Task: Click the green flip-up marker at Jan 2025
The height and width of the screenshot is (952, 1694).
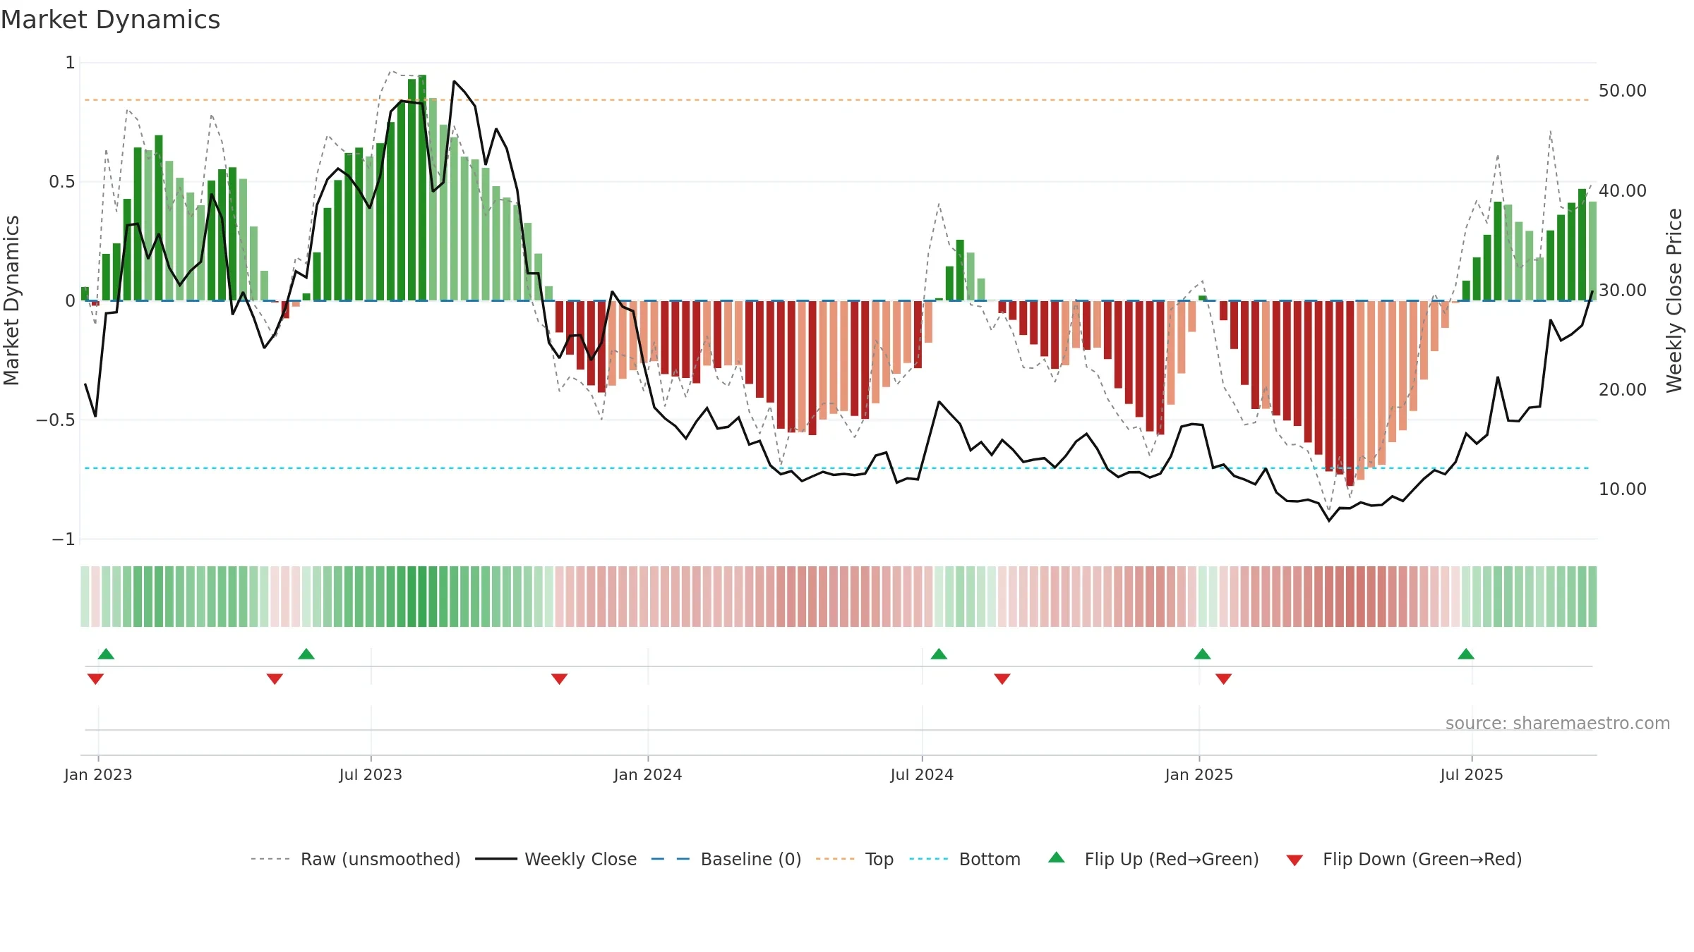Action: (x=1203, y=654)
